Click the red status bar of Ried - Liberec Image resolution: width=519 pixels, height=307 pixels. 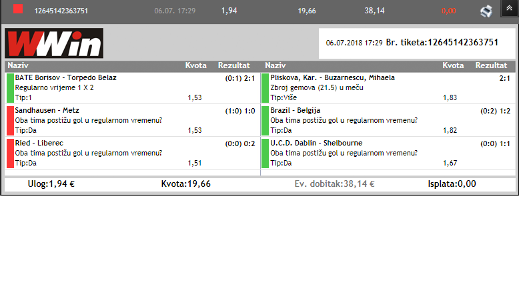point(10,153)
